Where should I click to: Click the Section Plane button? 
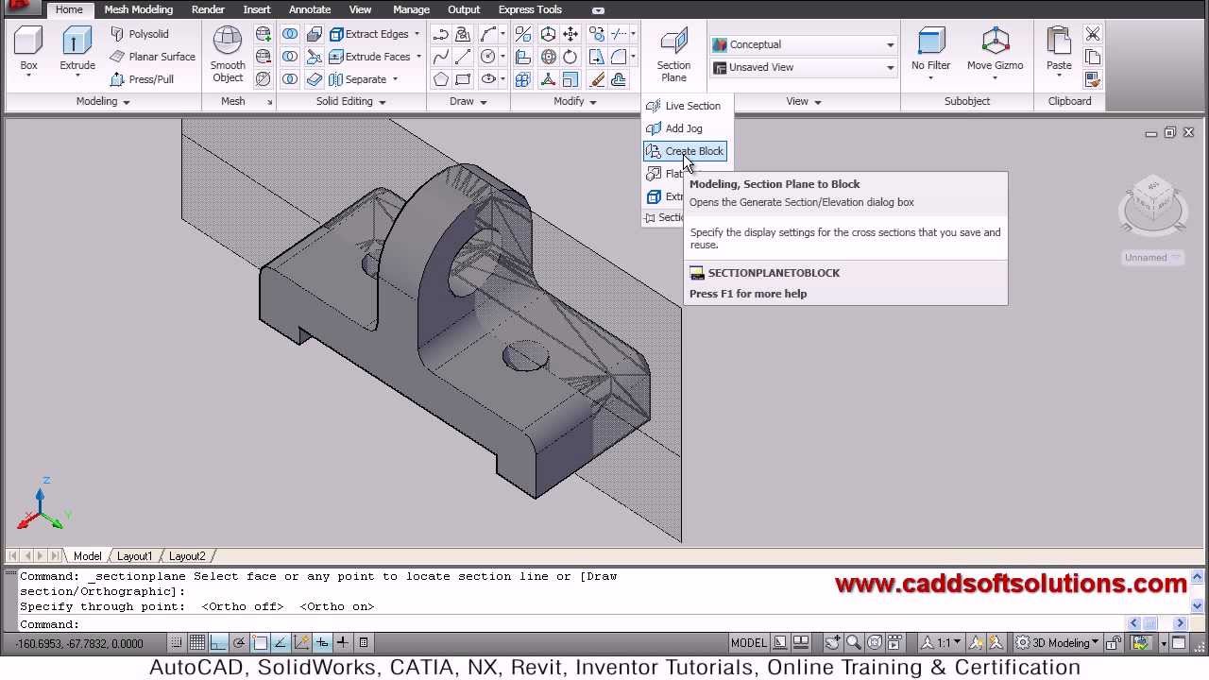673,55
